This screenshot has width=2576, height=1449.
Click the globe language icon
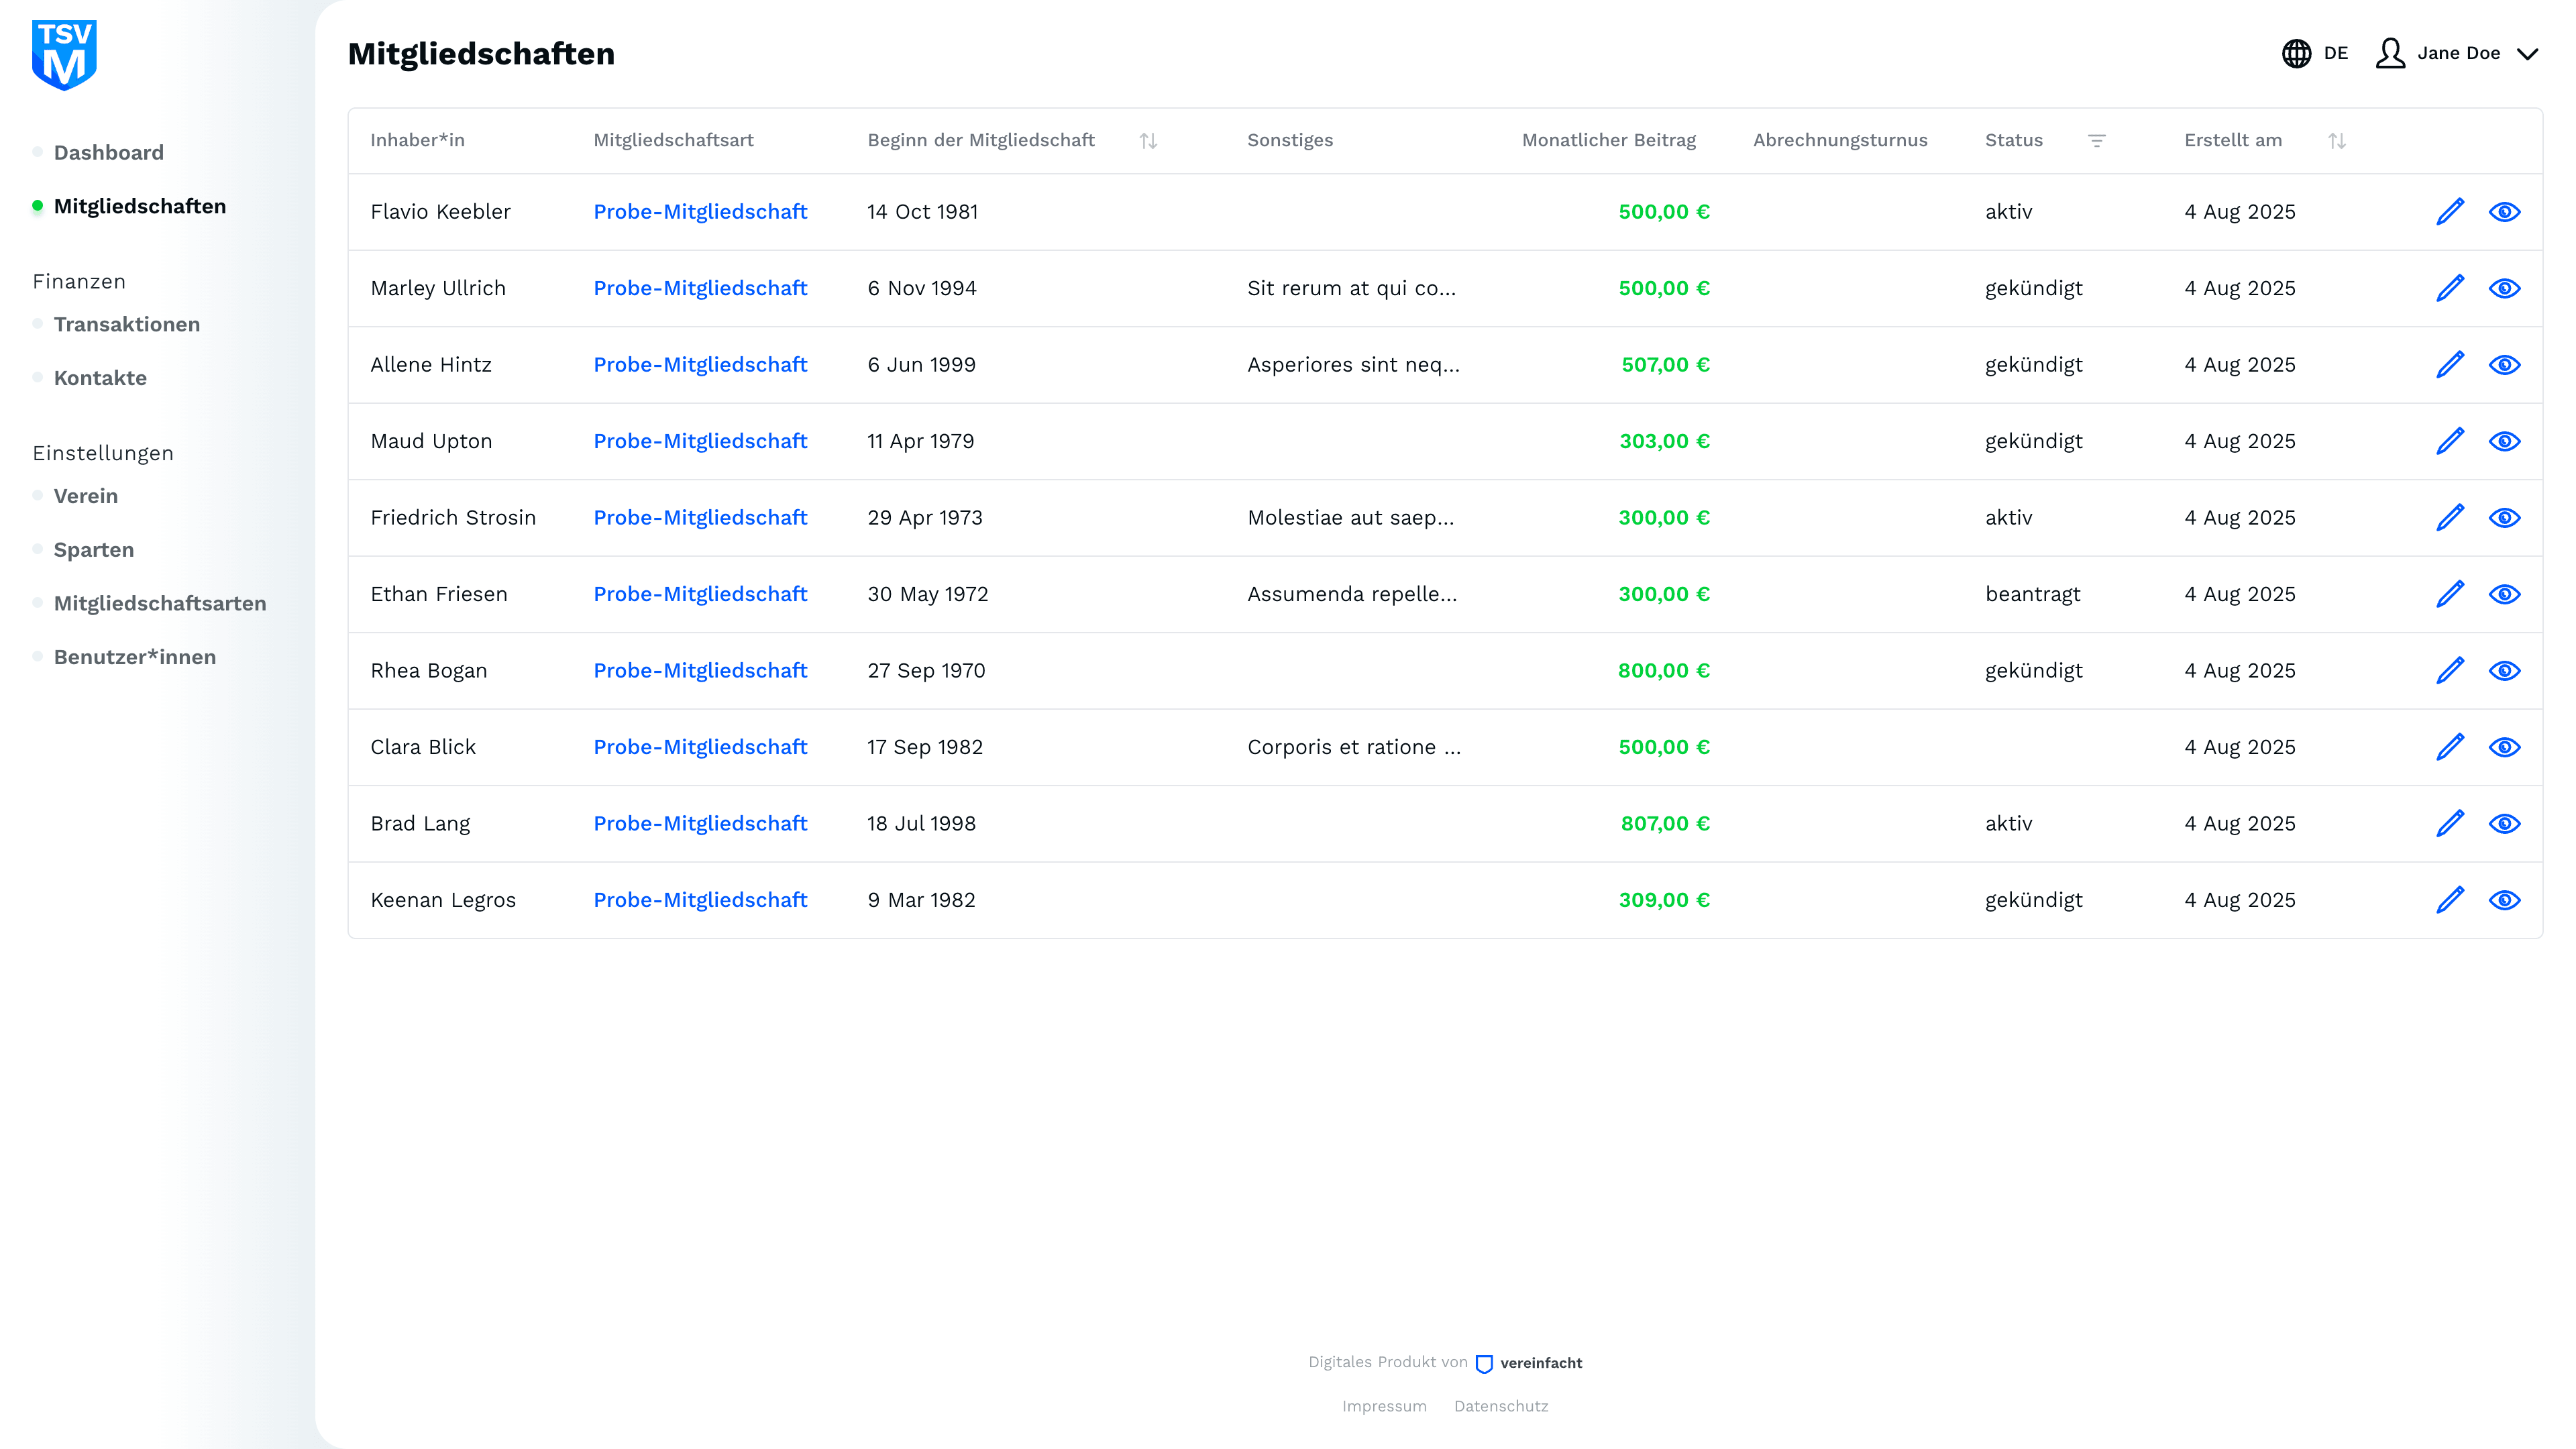click(x=2296, y=53)
